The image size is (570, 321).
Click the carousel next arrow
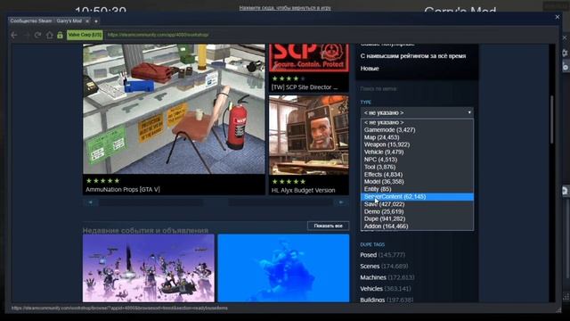(x=341, y=202)
